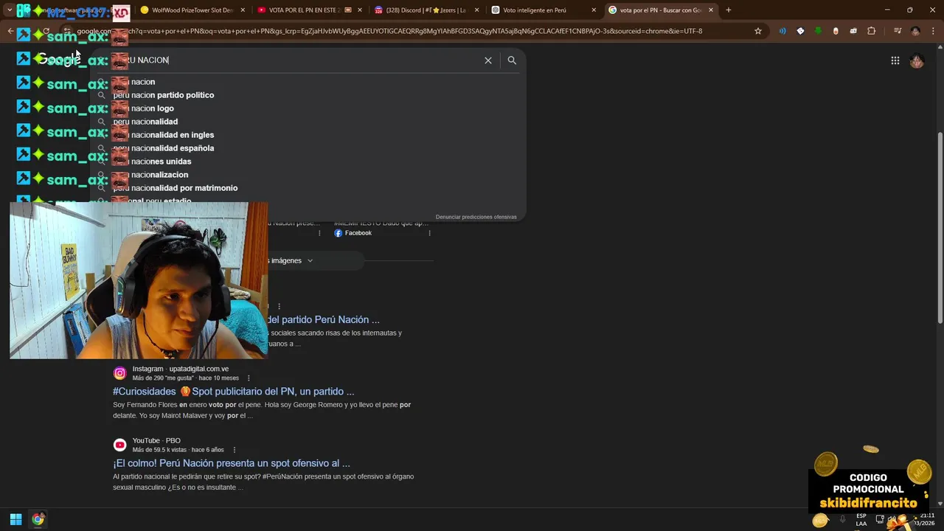Open the Chrome profile avatar in the toolbar
The height and width of the screenshot is (531, 944).
915,31
